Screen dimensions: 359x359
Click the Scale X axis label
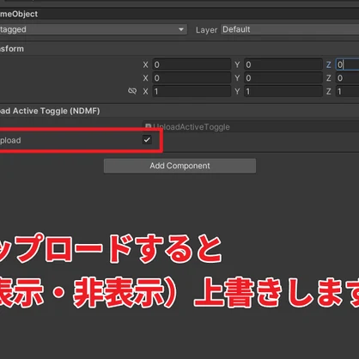[x=146, y=92]
